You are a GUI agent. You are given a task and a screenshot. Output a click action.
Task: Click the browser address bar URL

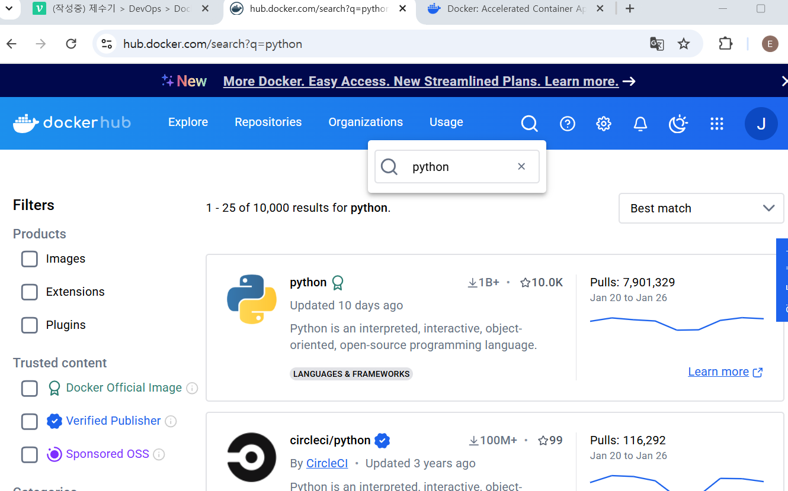tap(213, 44)
